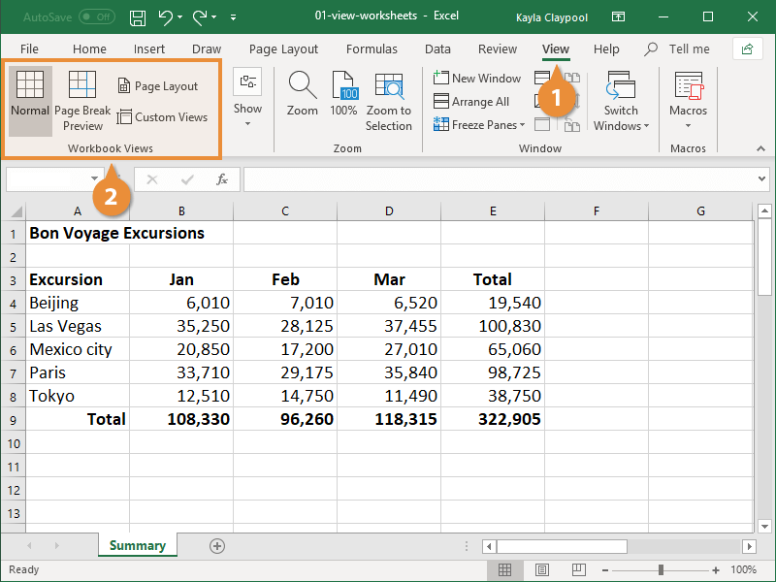
Task: Toggle AutoSave switch
Action: [97, 17]
